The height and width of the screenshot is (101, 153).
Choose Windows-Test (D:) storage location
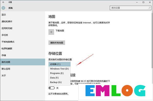(x=59, y=69)
